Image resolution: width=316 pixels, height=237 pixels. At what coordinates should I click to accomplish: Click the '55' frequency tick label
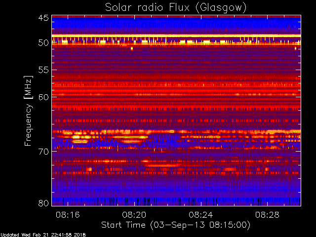43,70
